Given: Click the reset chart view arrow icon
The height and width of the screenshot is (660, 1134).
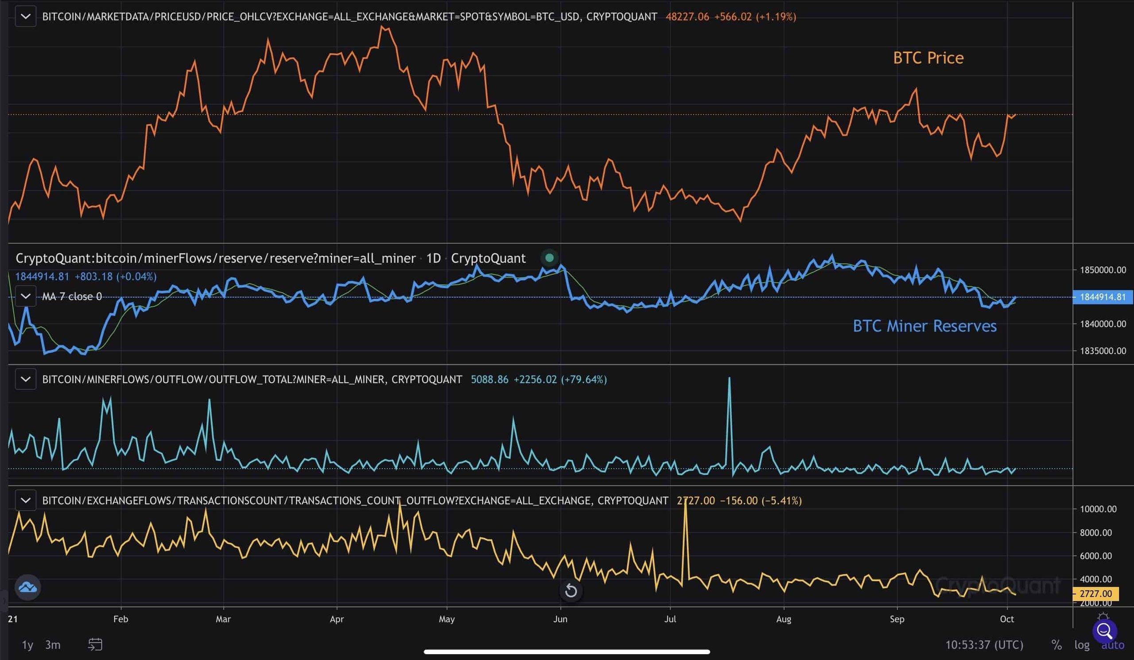Looking at the screenshot, I should pyautogui.click(x=571, y=590).
